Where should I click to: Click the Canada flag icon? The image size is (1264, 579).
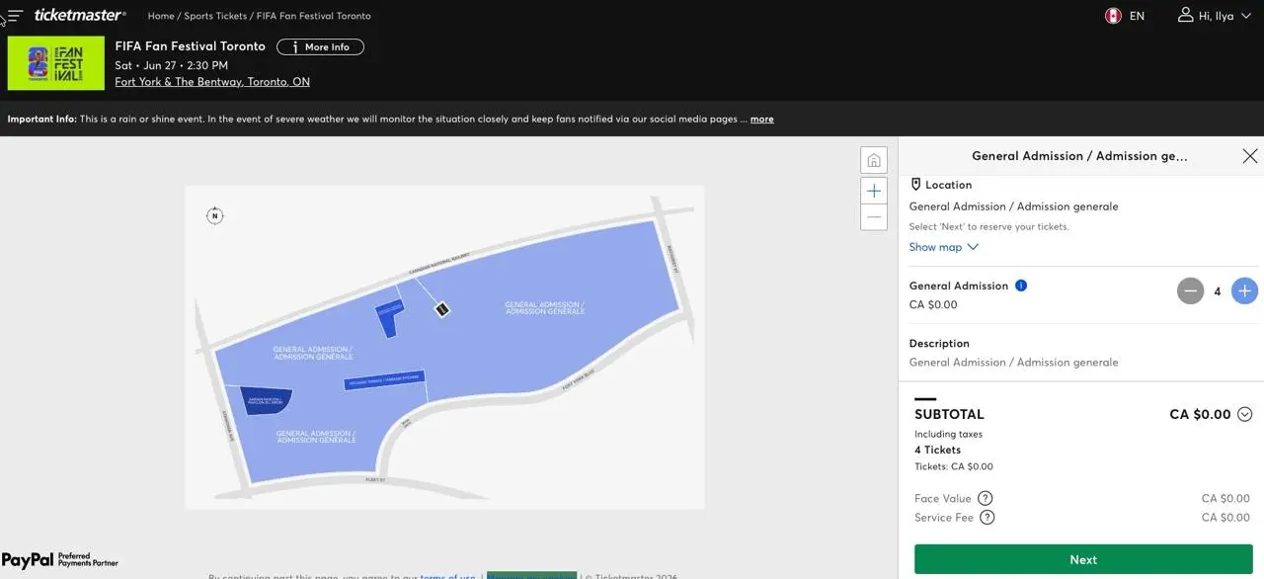coord(1113,16)
